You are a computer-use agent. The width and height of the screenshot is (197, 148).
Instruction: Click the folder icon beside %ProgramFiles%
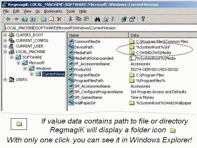point(132,81)
